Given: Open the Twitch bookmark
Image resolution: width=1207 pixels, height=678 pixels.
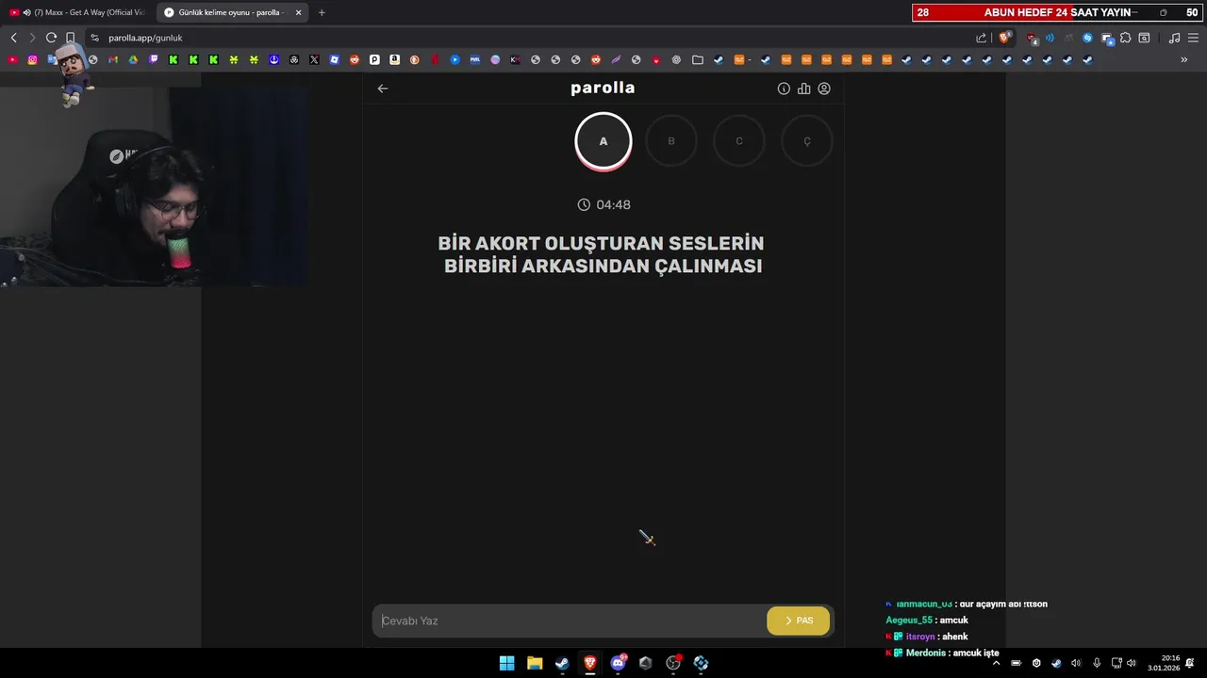Looking at the screenshot, I should (x=154, y=59).
